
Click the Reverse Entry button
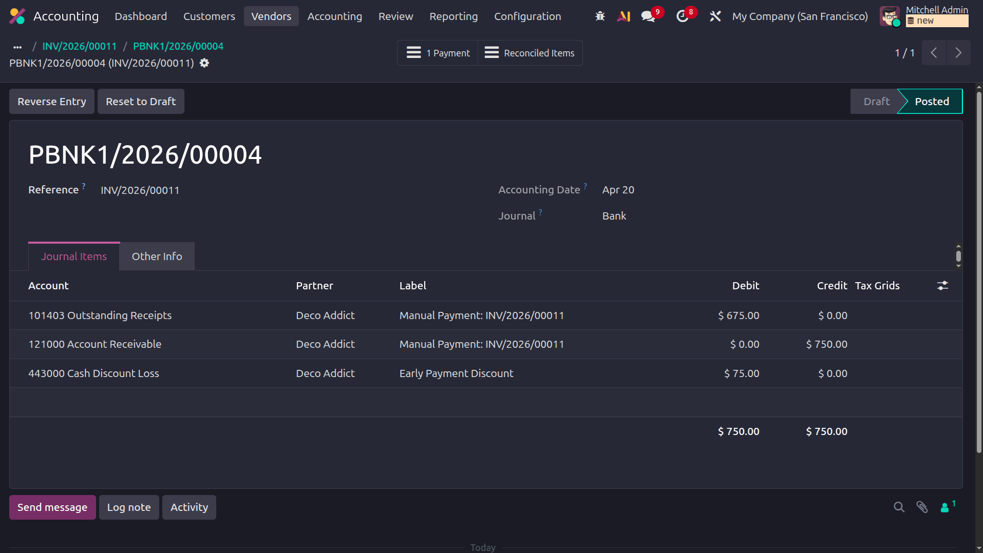[x=51, y=101]
